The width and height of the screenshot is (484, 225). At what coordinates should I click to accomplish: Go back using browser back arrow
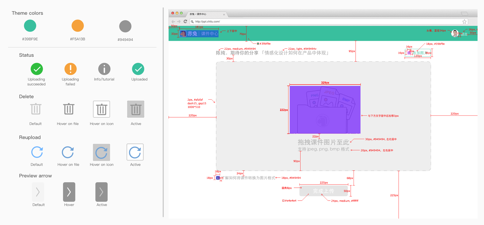(173, 21)
